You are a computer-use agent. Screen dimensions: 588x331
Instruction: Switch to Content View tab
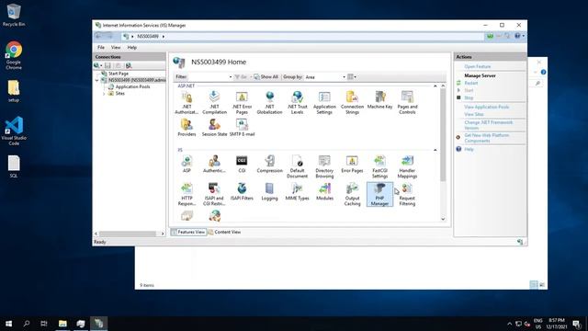click(224, 232)
